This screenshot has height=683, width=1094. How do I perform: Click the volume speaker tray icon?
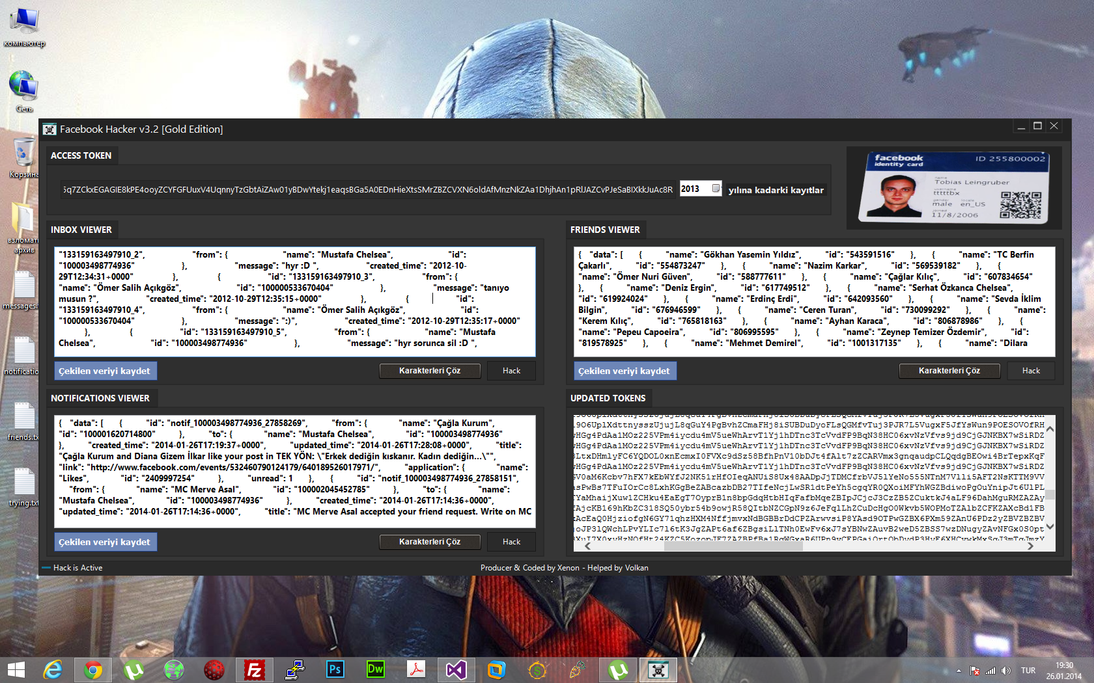[1006, 671]
